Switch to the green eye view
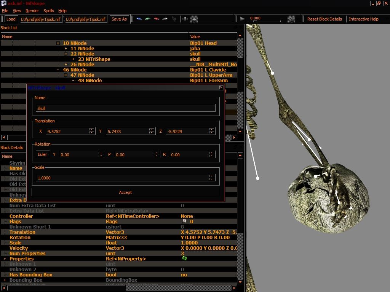 click(x=147, y=19)
